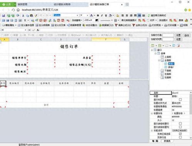
Task: Click the Refresh icon in address bar
Action: (x=13, y=10)
